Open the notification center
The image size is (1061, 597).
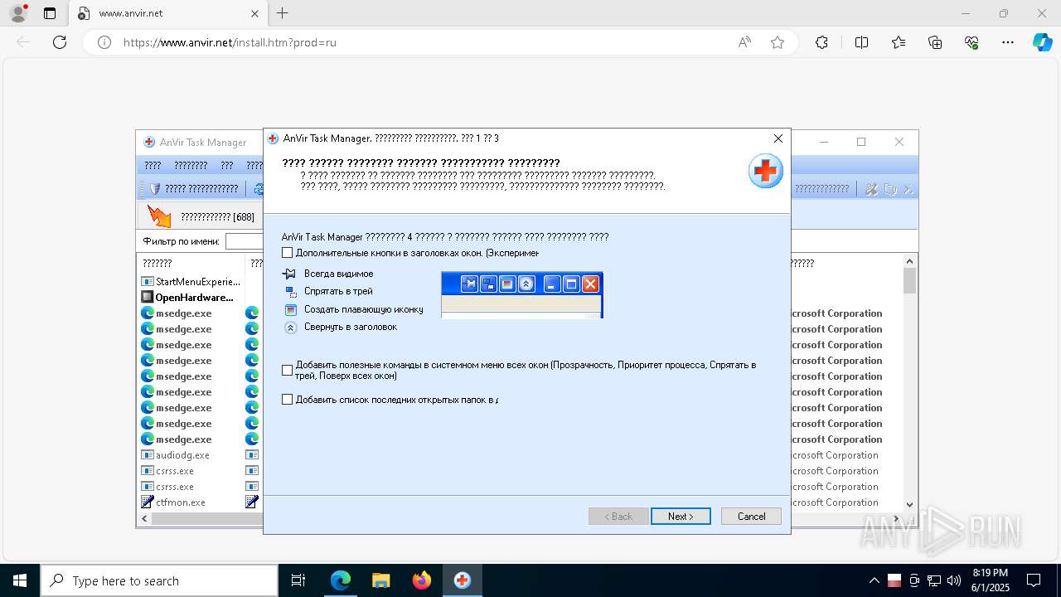[1034, 580]
